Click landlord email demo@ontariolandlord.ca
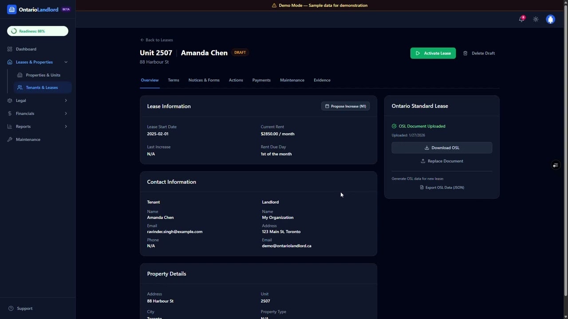This screenshot has width=568, height=319. click(287, 246)
